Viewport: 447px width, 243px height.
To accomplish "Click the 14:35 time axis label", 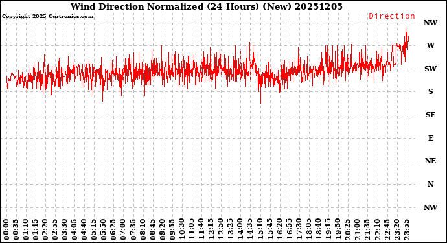I will pos(250,230).
